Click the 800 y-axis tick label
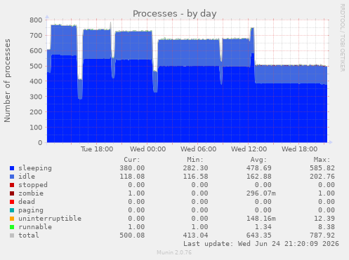Viewport: 349px width, 260px height. point(36,20)
